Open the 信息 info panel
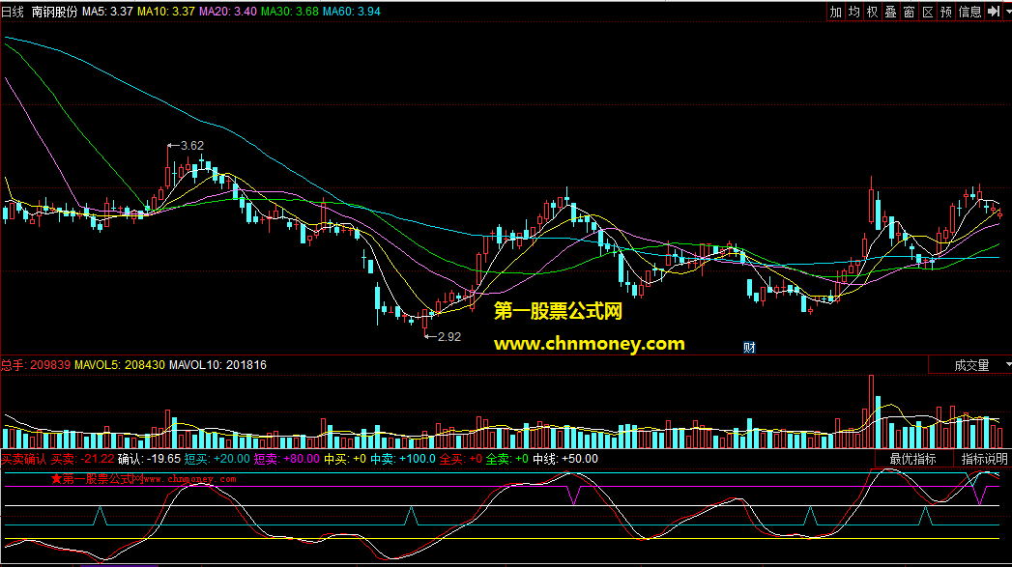This screenshot has height=567, width=1012. click(969, 12)
